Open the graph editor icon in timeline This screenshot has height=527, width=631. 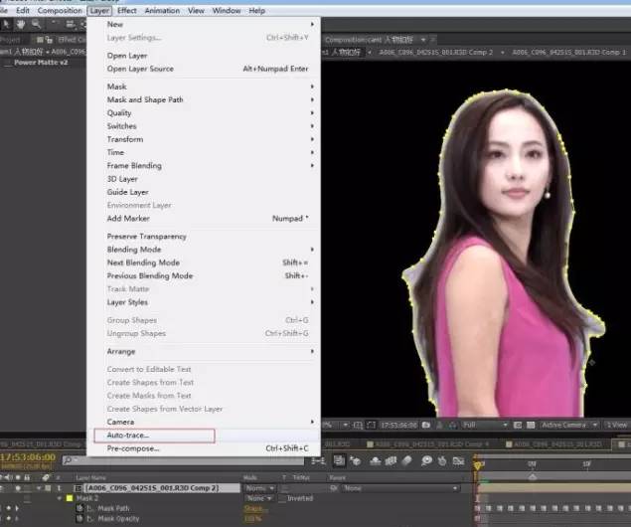[x=458, y=460]
